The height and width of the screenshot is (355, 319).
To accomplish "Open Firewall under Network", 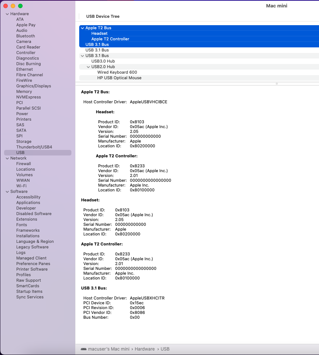I will pyautogui.click(x=24, y=164).
